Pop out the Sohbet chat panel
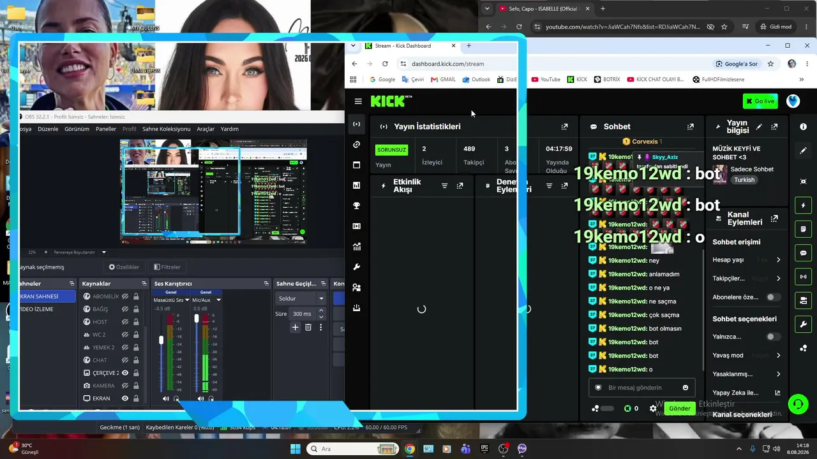This screenshot has width=817, height=459. 690,127
